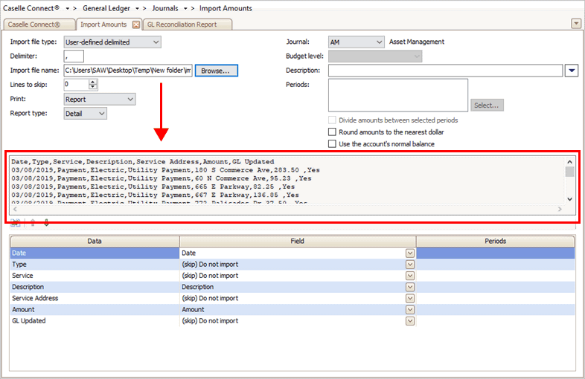Screen dimensions: 585x379
Task: Close the Import Amounts tab
Action: pyautogui.click(x=136, y=25)
